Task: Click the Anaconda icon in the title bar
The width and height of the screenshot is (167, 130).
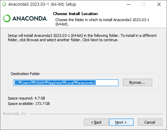Action: (x=4, y=4)
